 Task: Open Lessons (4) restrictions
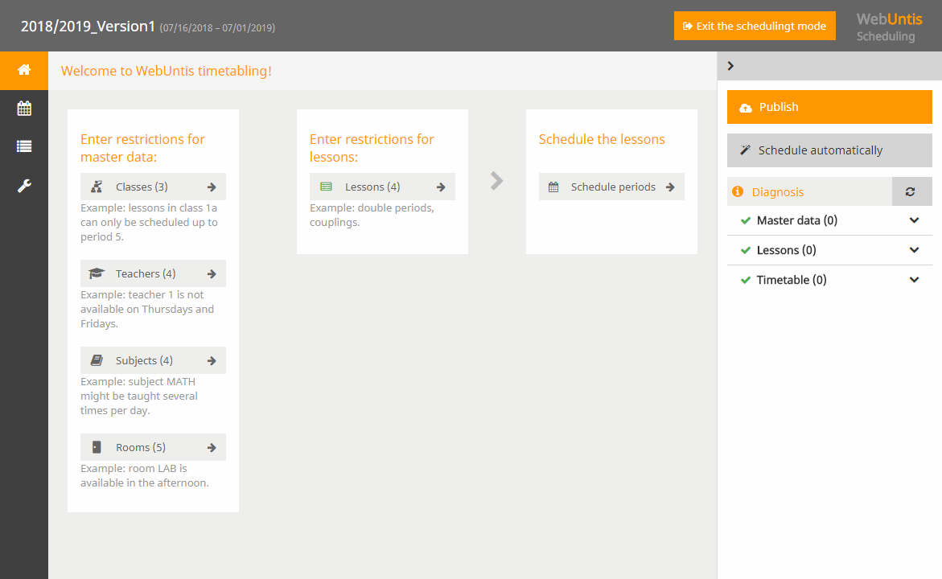pos(382,187)
